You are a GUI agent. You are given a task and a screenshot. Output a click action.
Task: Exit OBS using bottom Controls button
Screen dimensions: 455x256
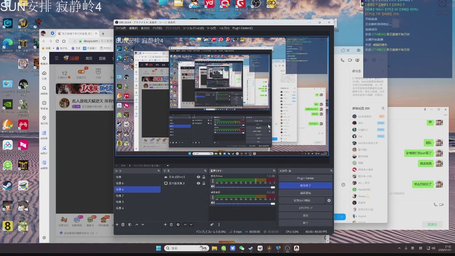[x=305, y=223]
